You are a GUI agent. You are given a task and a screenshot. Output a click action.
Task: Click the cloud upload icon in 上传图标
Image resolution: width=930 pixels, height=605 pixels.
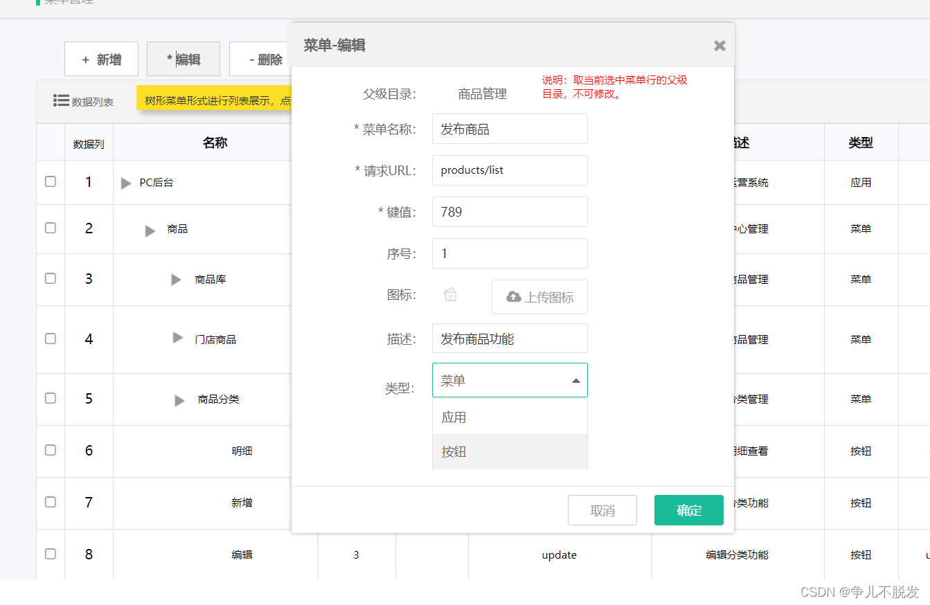(513, 297)
